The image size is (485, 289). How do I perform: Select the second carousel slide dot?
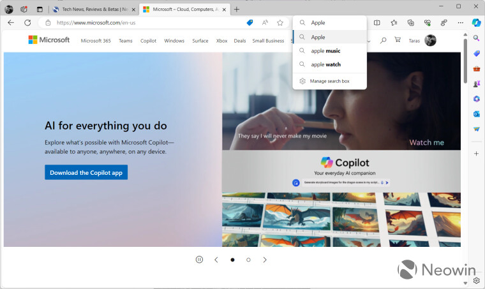click(x=248, y=260)
